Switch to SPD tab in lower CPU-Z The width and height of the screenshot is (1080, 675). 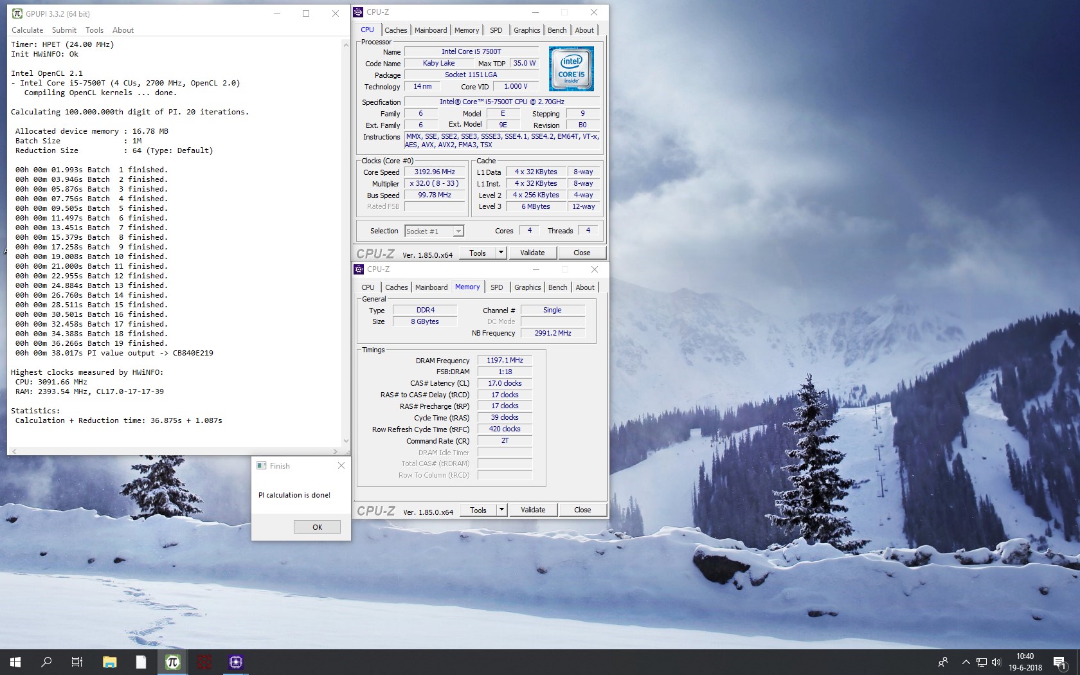click(x=497, y=287)
